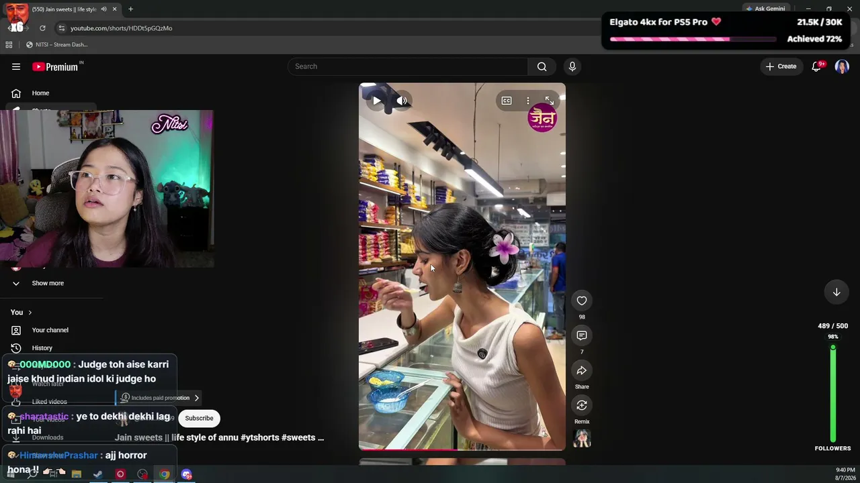Enter fullscreen on the short
Viewport: 860px width, 483px height.
click(550, 101)
